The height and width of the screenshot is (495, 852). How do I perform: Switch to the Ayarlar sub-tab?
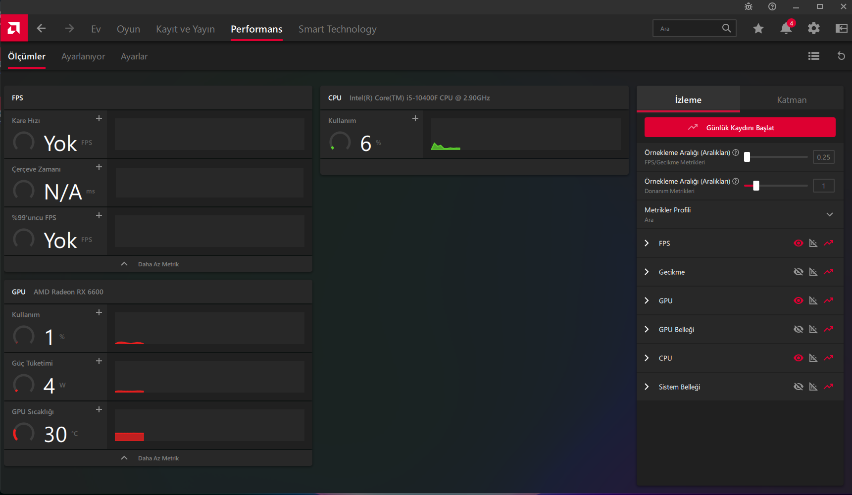click(134, 56)
